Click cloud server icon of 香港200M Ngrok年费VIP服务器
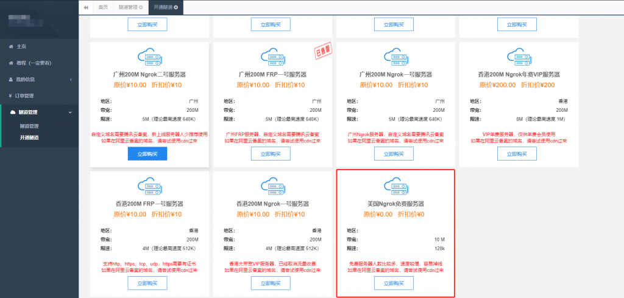Image resolution: width=624 pixels, height=298 pixels. [519, 58]
